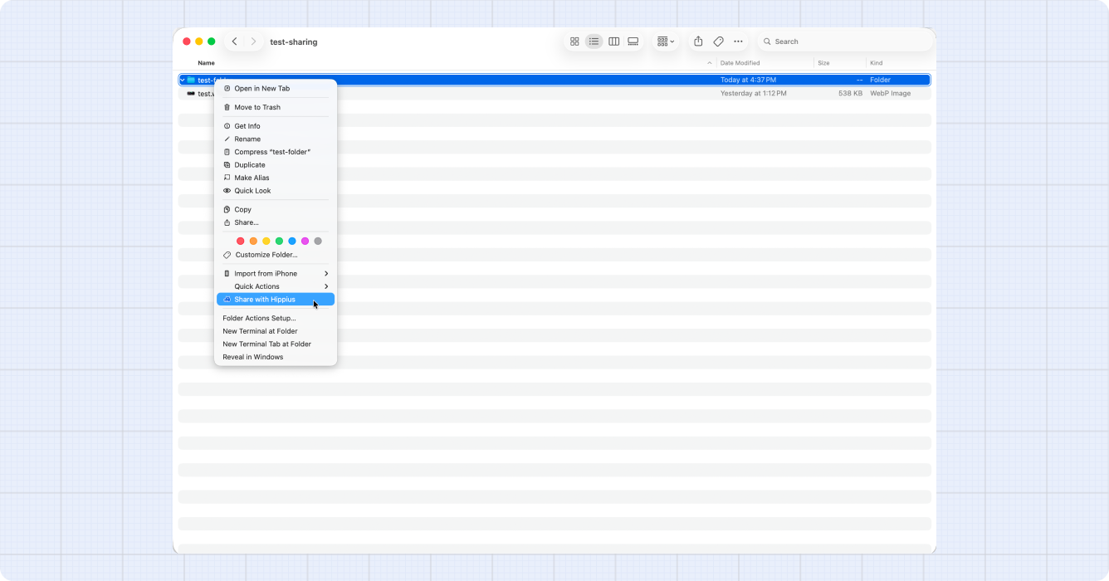Choose Move to Trash
The width and height of the screenshot is (1109, 581).
(276, 108)
